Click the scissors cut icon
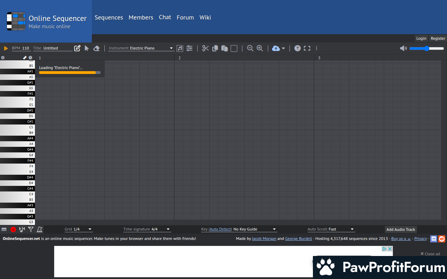The height and width of the screenshot is (279, 447). (x=205, y=48)
